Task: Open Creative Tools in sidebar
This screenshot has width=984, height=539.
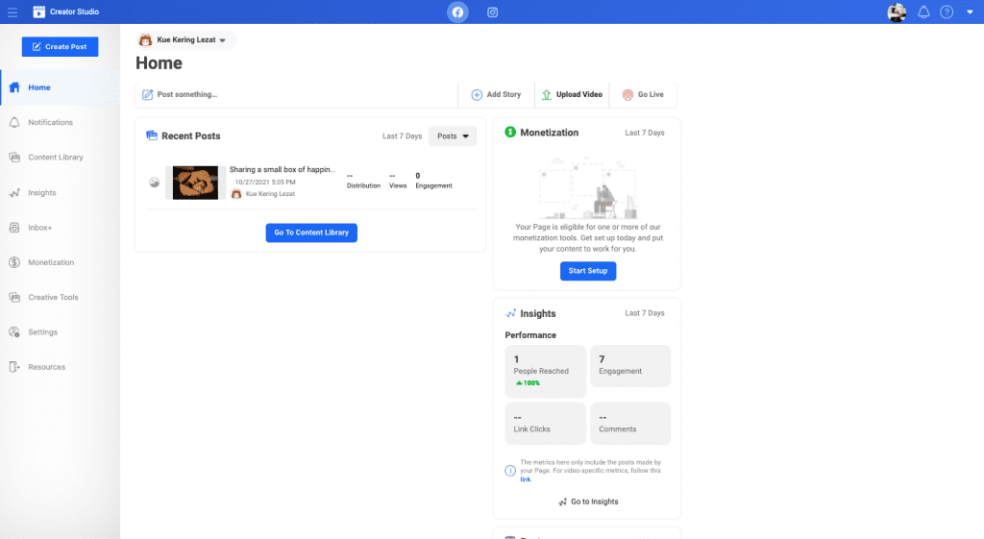Action: 53,298
